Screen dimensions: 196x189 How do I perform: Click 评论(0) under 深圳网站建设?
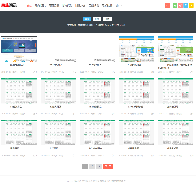(22, 72)
